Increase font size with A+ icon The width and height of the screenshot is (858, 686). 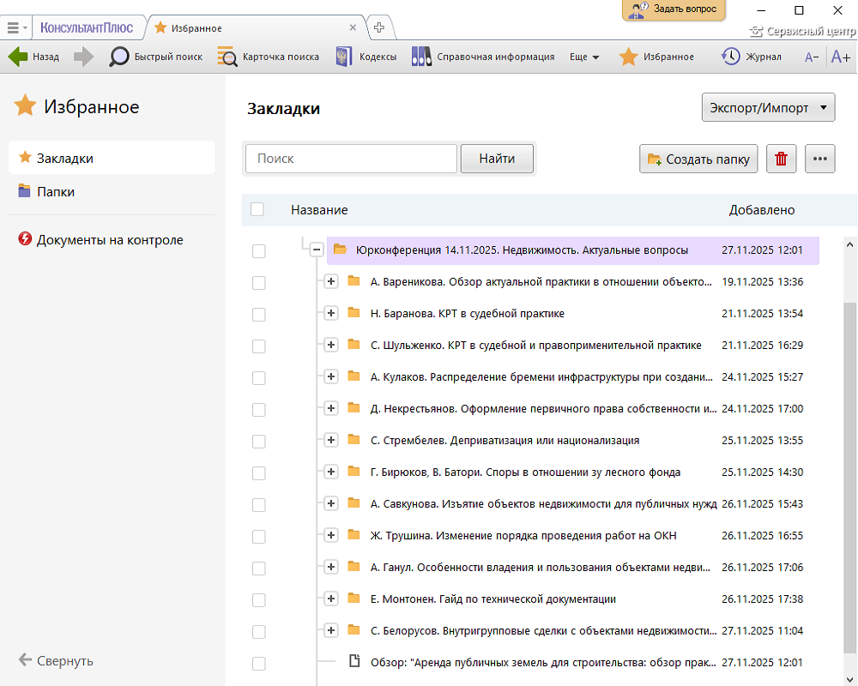pyautogui.click(x=840, y=57)
